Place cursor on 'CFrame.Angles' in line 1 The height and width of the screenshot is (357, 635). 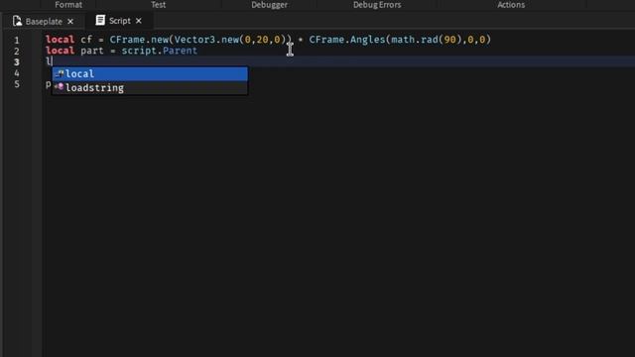point(347,40)
